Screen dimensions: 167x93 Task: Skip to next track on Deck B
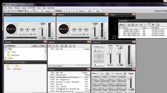click(86, 29)
